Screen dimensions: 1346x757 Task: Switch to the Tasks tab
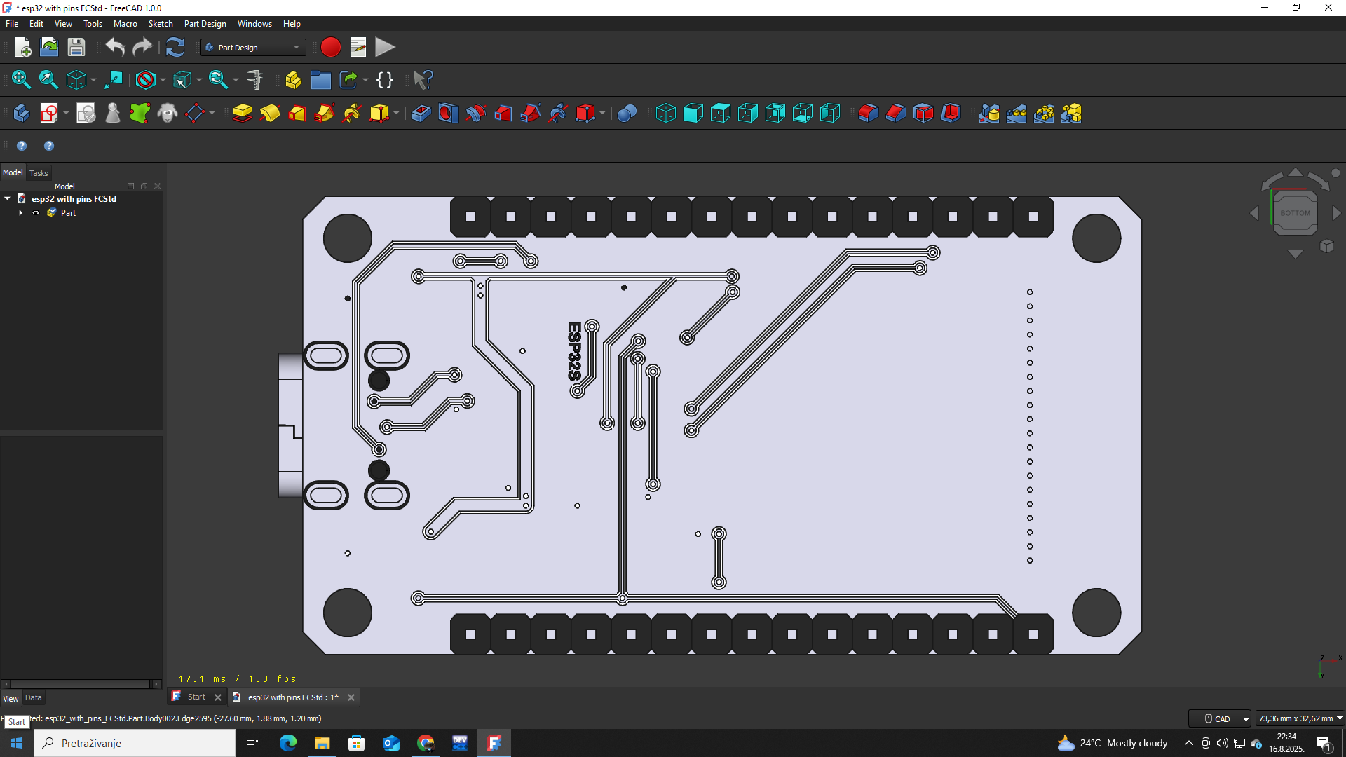click(x=39, y=173)
